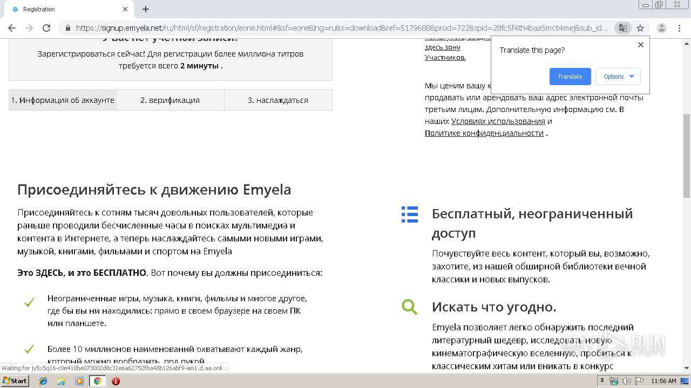Go forward using the browser arrow

[29, 28]
